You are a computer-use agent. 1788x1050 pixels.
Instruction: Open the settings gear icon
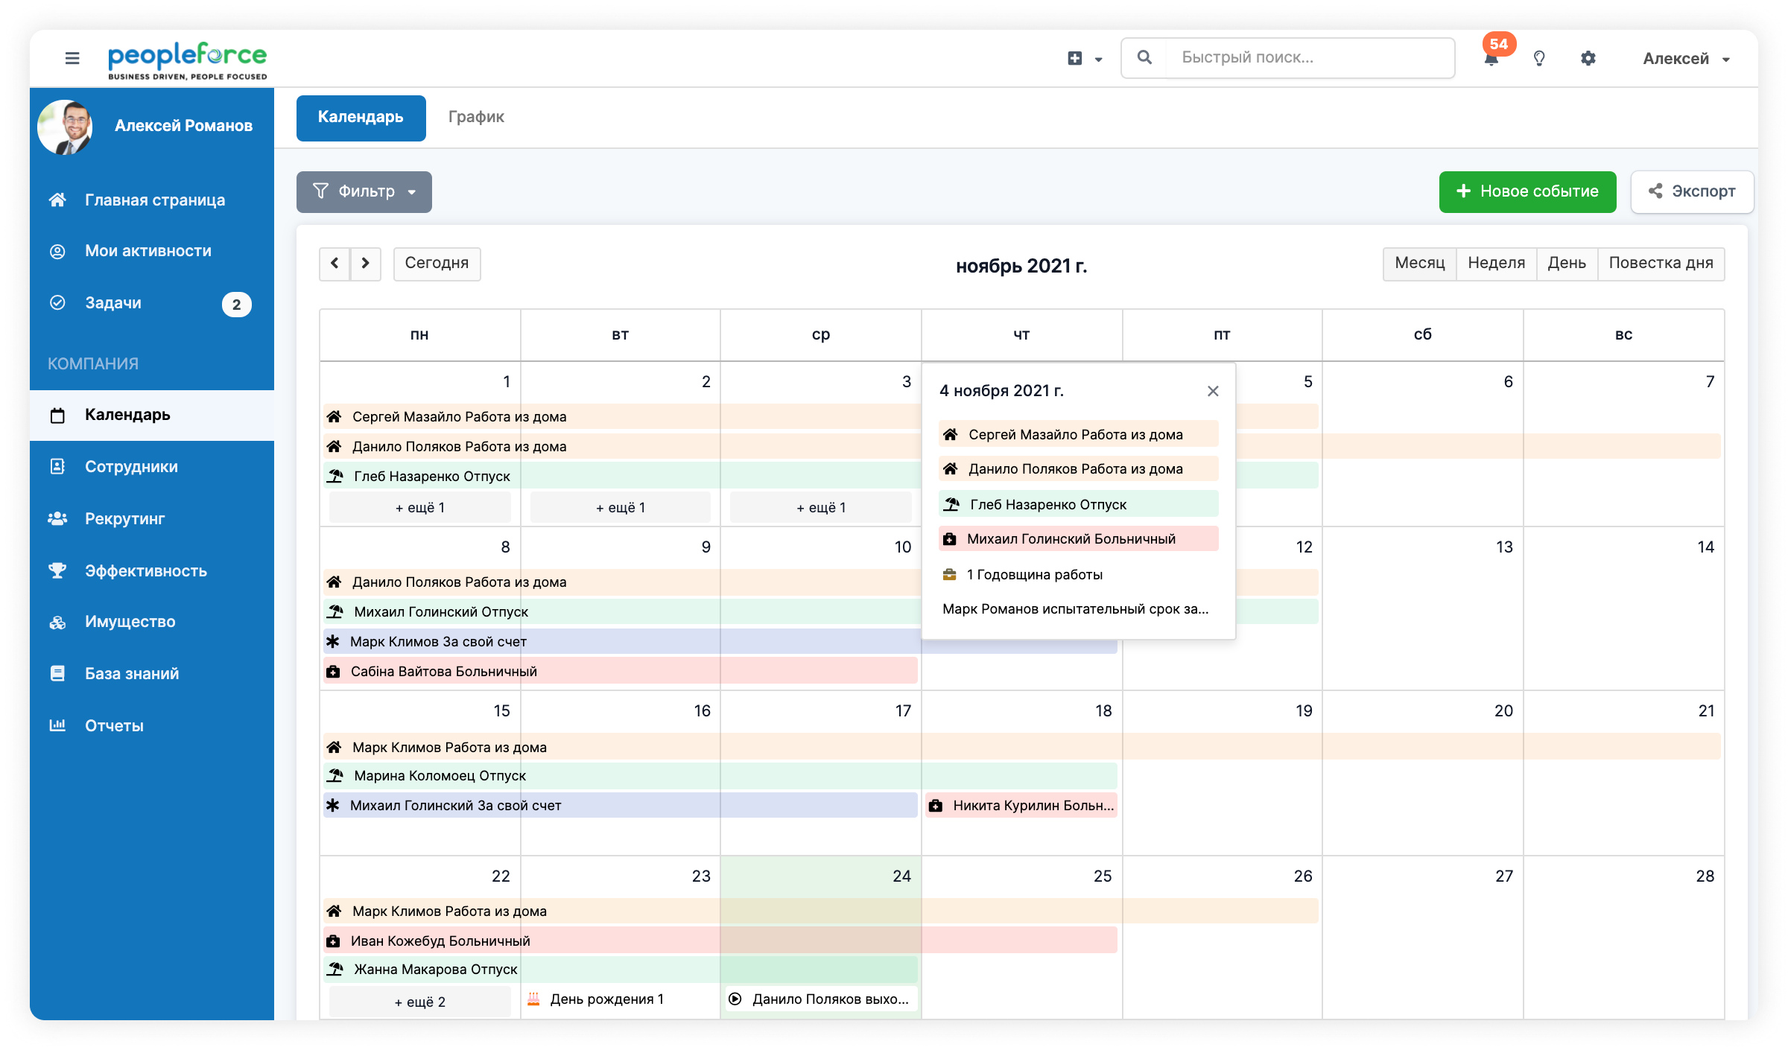(1588, 58)
